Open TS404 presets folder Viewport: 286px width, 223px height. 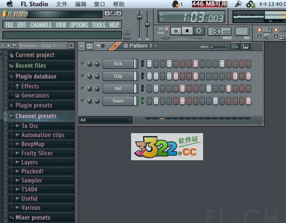(41, 190)
